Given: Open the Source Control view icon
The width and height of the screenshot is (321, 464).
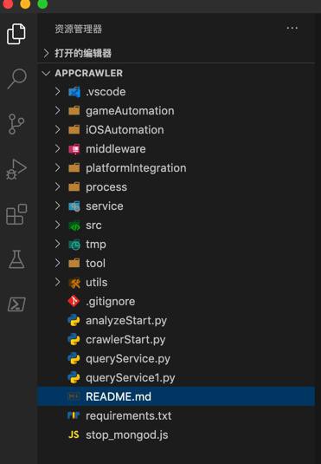Looking at the screenshot, I should click(16, 124).
